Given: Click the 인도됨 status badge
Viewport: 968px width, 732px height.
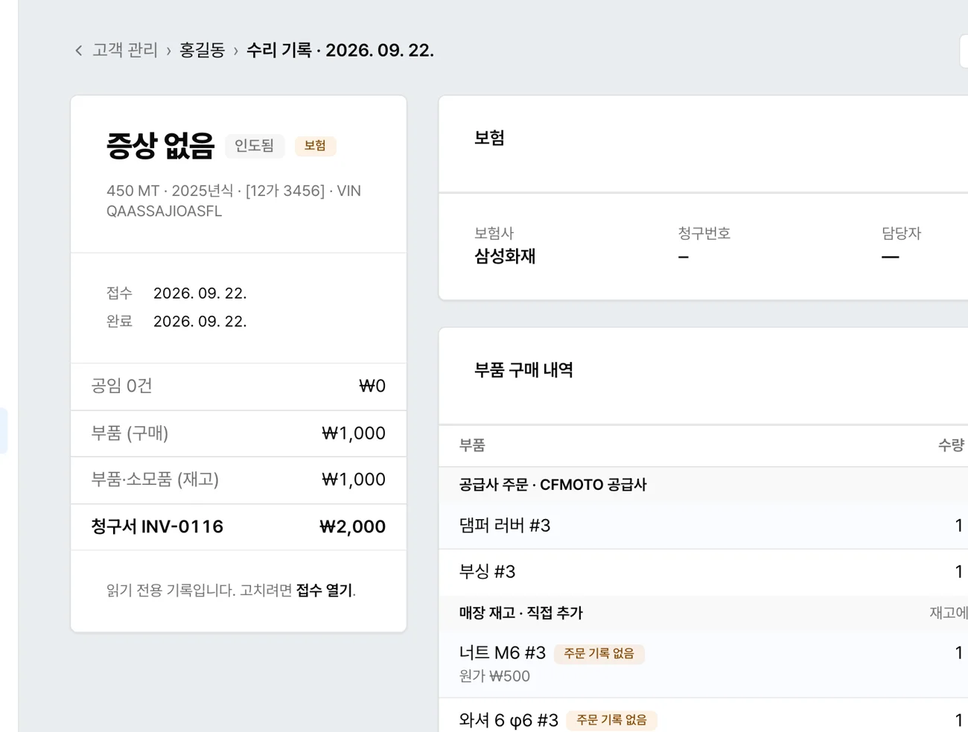Looking at the screenshot, I should 255,146.
